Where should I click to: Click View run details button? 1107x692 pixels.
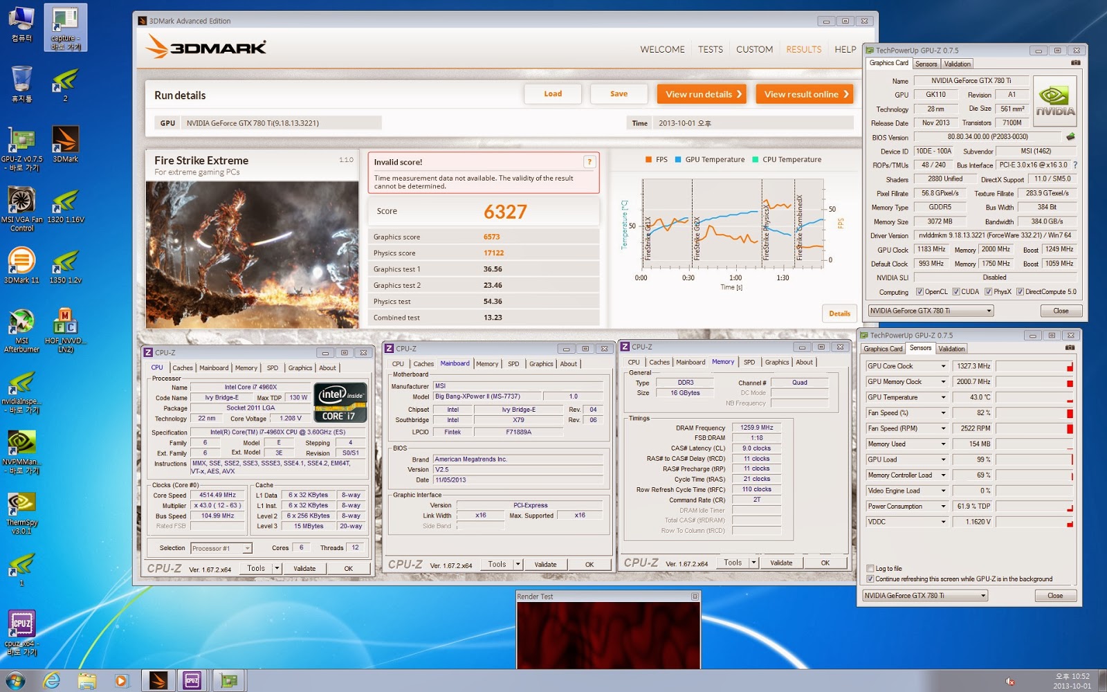click(x=702, y=94)
